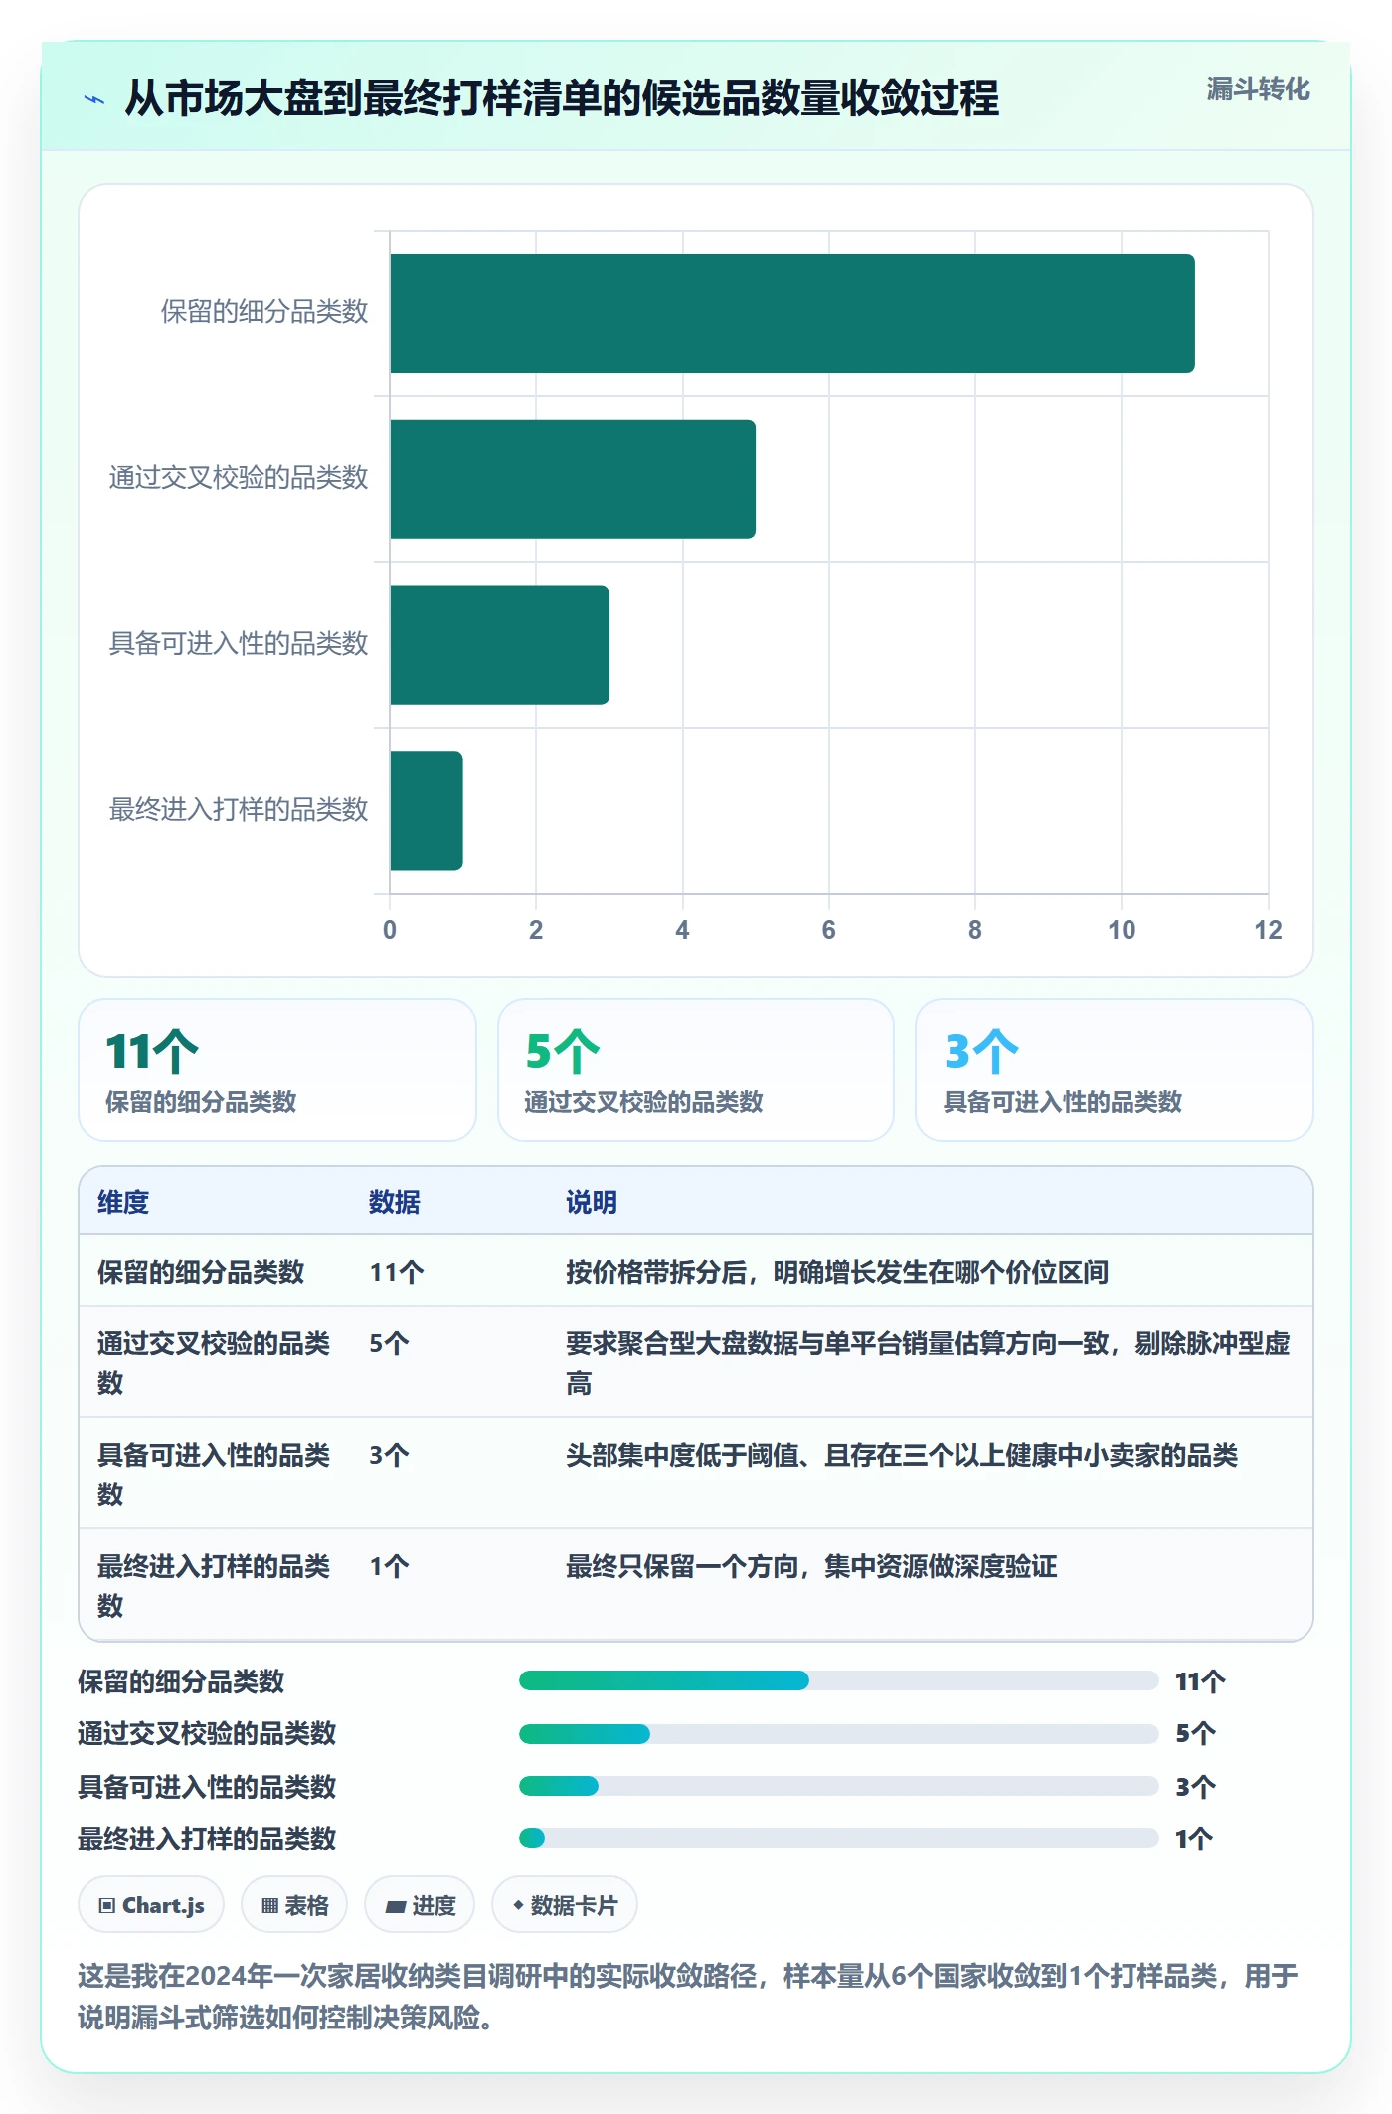Screen dimensions: 1392x2114
Task: Click progress label 保留的细分品类数
Action: [182, 1681]
